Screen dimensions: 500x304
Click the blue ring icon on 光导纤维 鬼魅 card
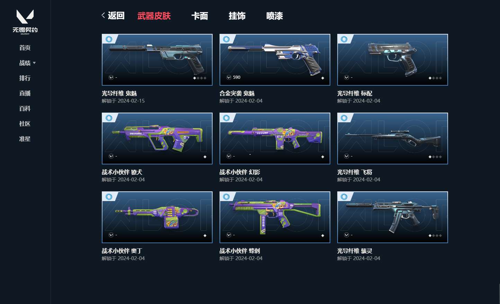click(109, 39)
